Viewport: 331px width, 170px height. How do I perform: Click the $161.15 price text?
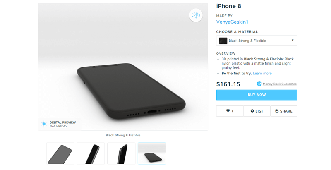click(228, 84)
